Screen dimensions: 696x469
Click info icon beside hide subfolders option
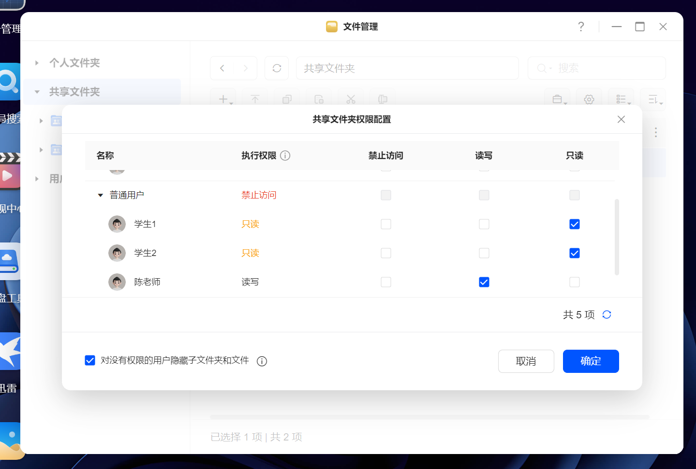[x=262, y=361]
